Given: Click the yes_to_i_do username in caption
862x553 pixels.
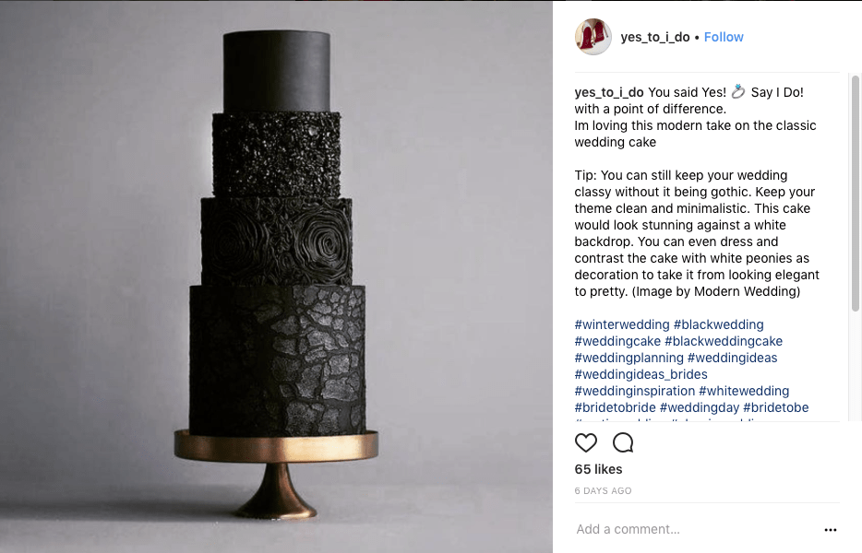Looking at the screenshot, I should [608, 92].
